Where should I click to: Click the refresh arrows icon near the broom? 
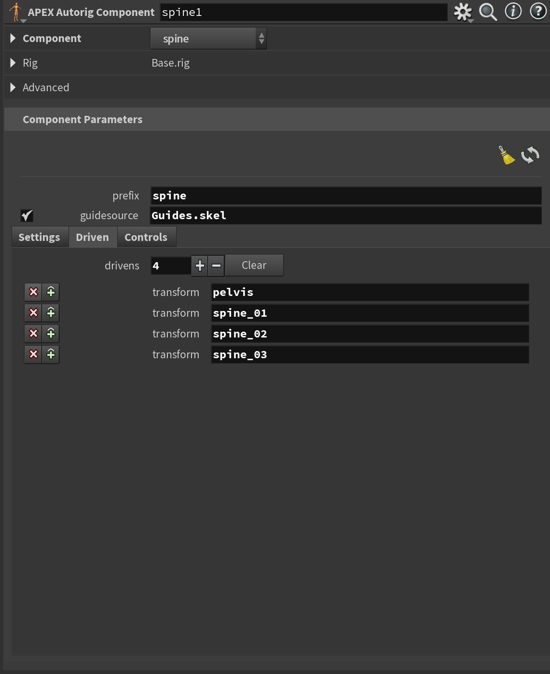pos(529,155)
